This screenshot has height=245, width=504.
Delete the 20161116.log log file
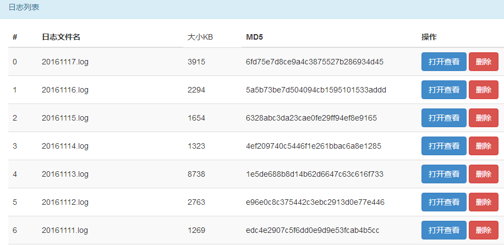pyautogui.click(x=483, y=90)
